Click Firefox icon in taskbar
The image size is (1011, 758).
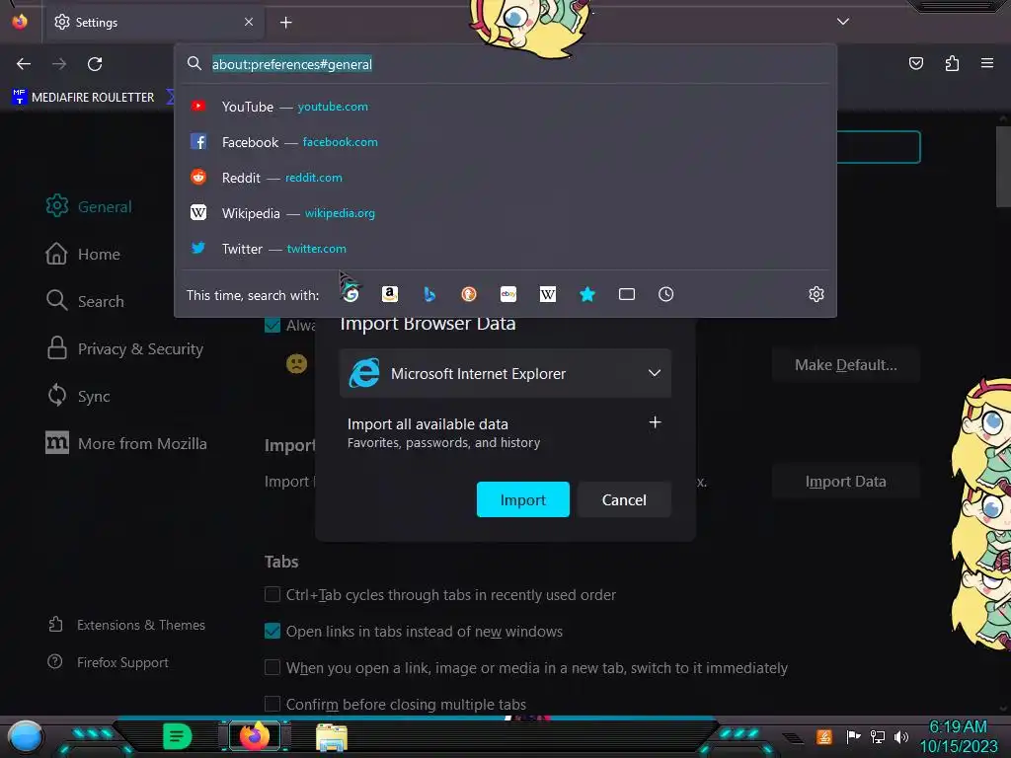pos(255,736)
